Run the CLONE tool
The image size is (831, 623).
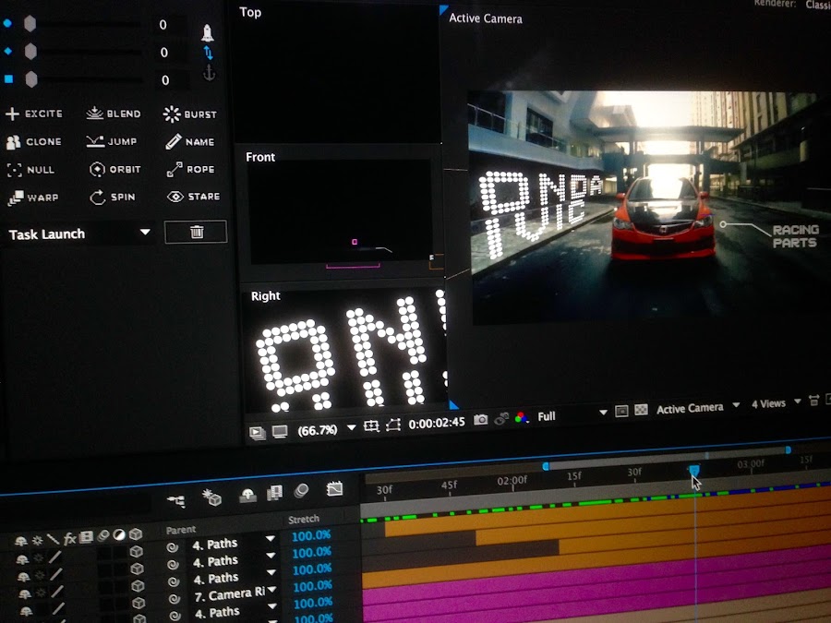pyautogui.click(x=33, y=141)
